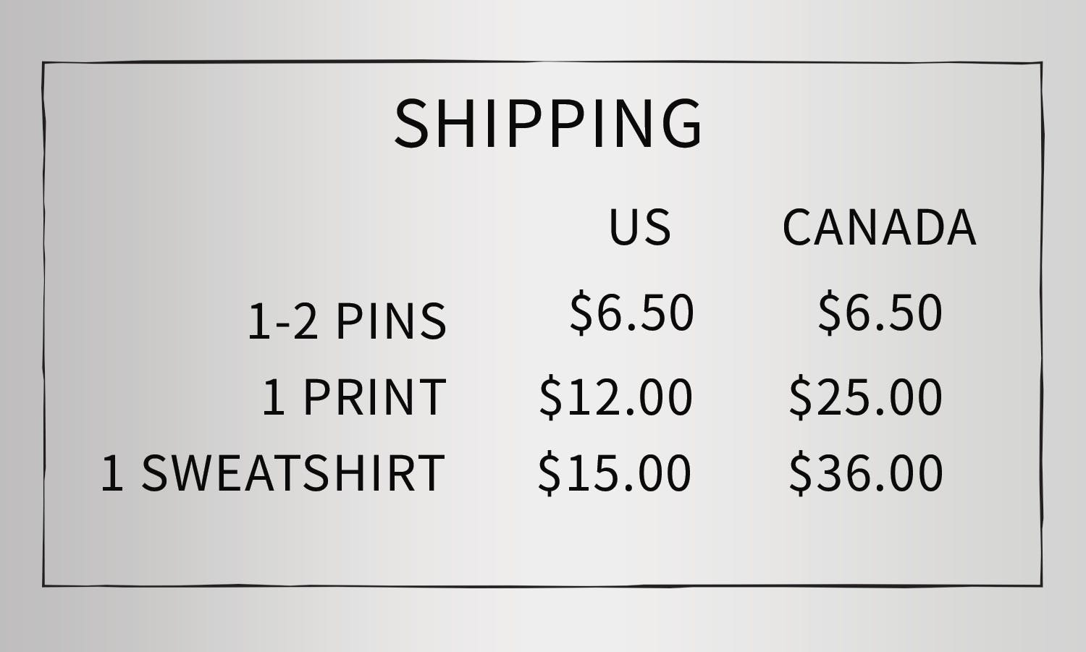Click the Canada pins price $6.50
1086x652 pixels.
click(x=880, y=313)
